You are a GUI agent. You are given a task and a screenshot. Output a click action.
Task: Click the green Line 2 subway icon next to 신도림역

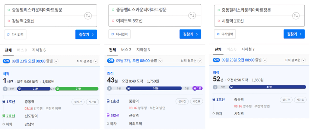4,116
